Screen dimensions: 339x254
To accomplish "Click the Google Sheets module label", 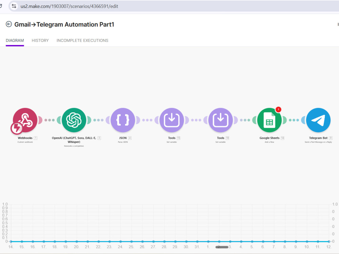I will click(x=270, y=138).
